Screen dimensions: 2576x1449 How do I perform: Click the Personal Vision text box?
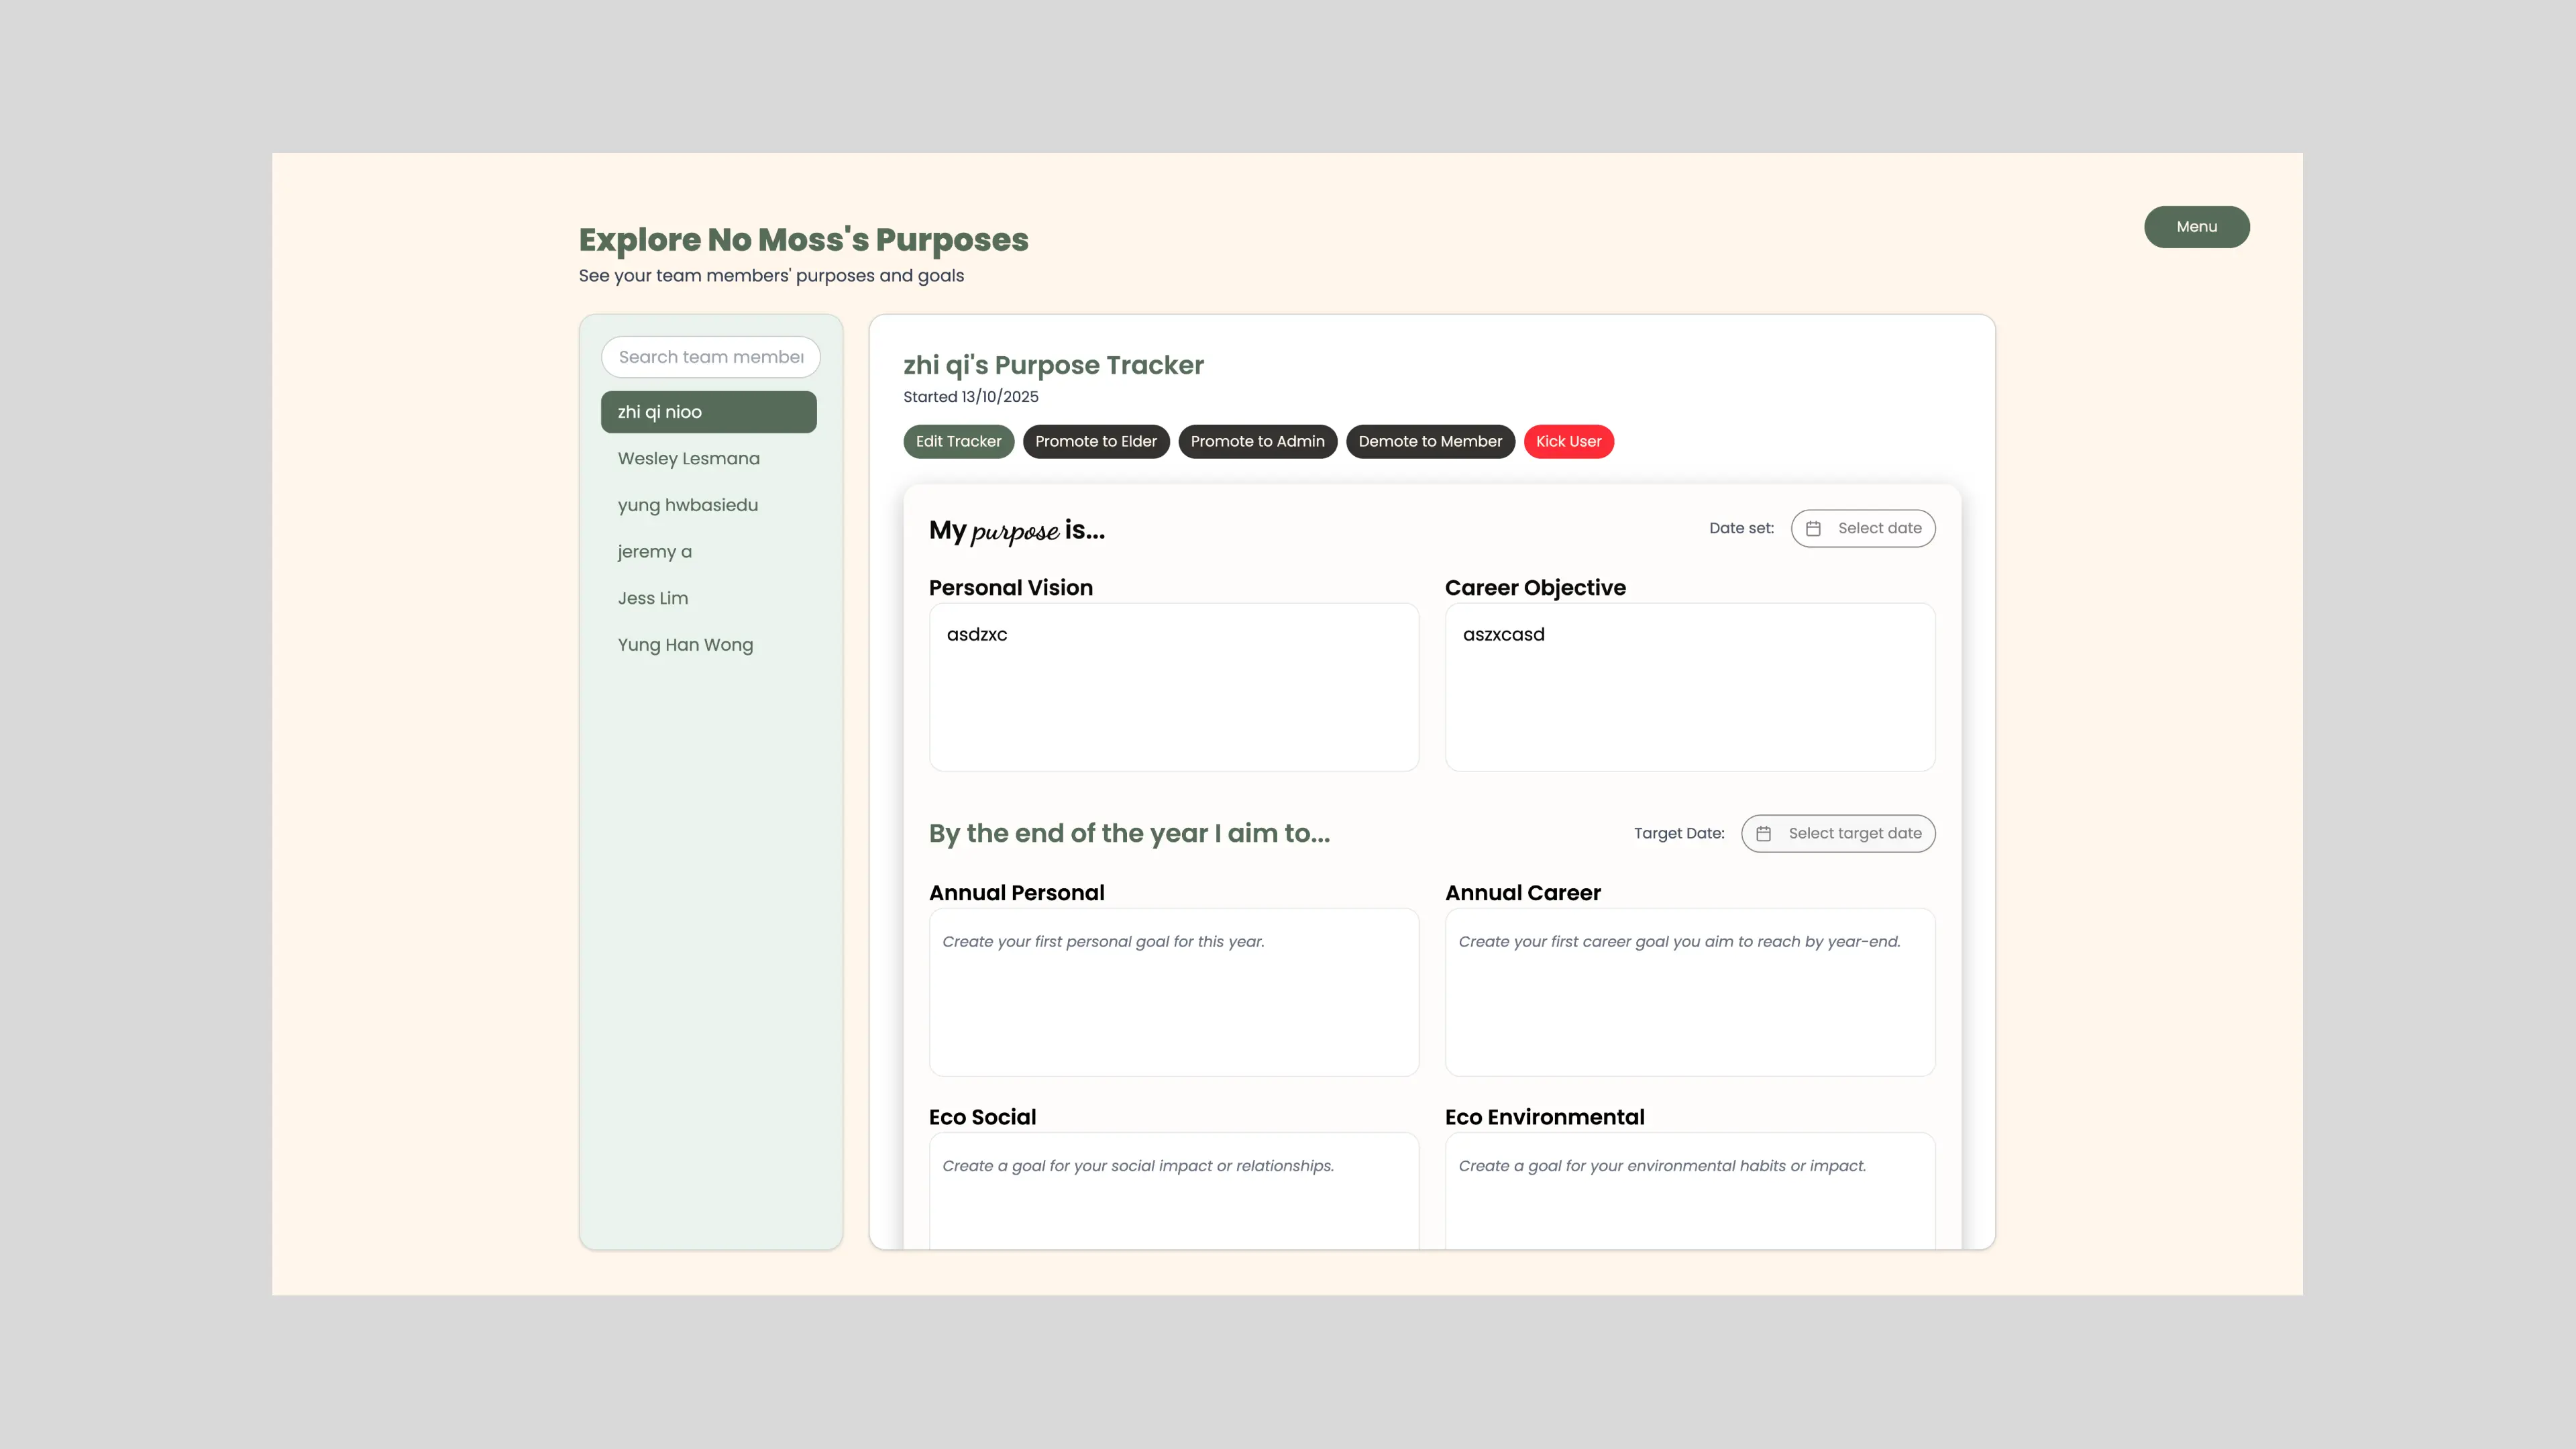1173,687
